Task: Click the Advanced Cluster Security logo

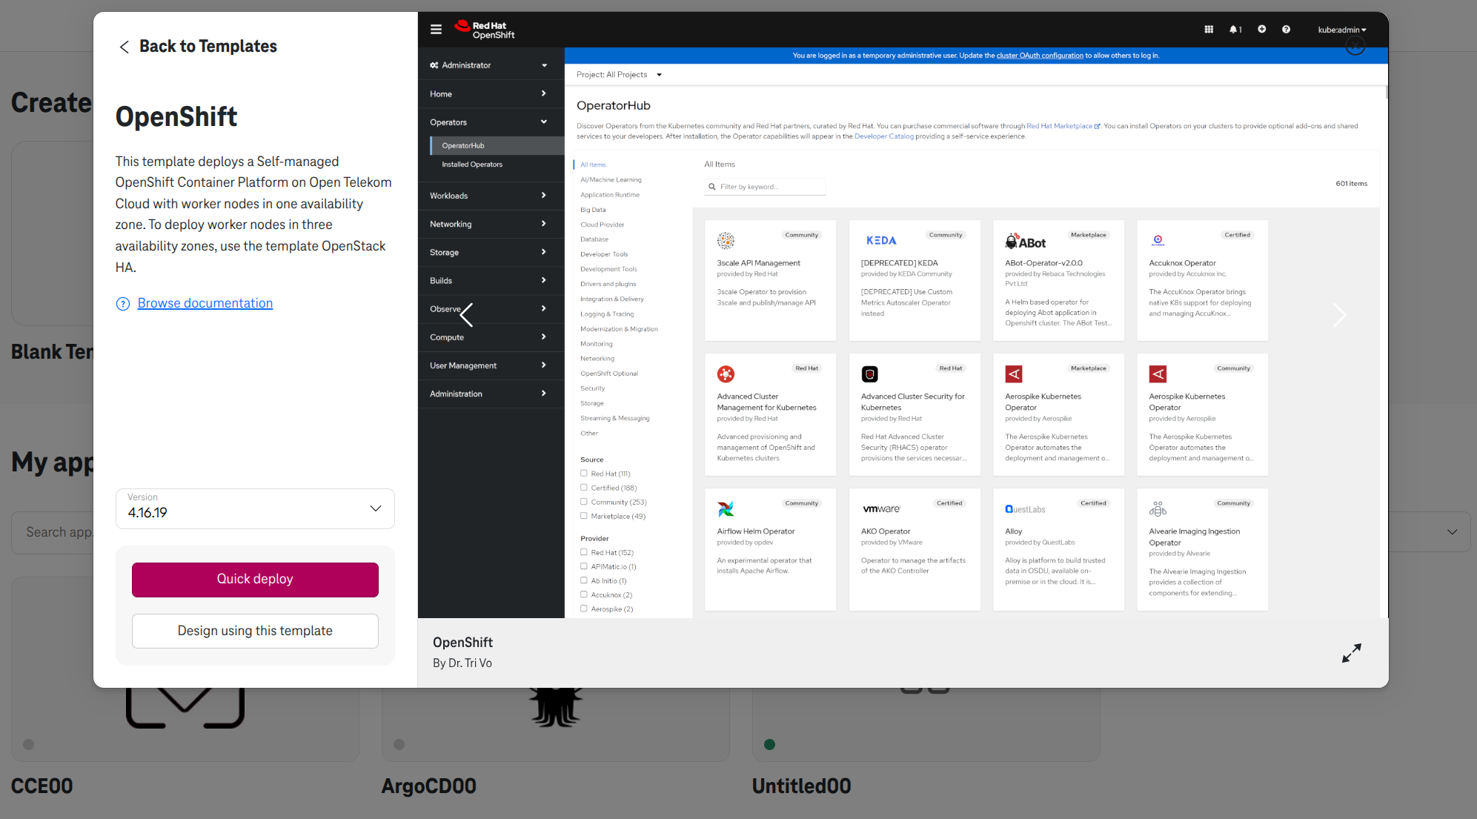Action: tap(870, 374)
